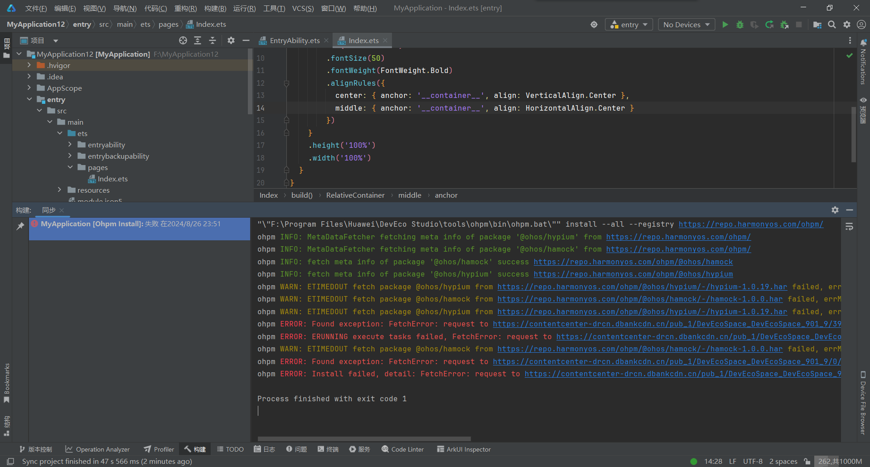Expand the AppScope folder
This screenshot has height=467, width=870.
[x=29, y=88]
